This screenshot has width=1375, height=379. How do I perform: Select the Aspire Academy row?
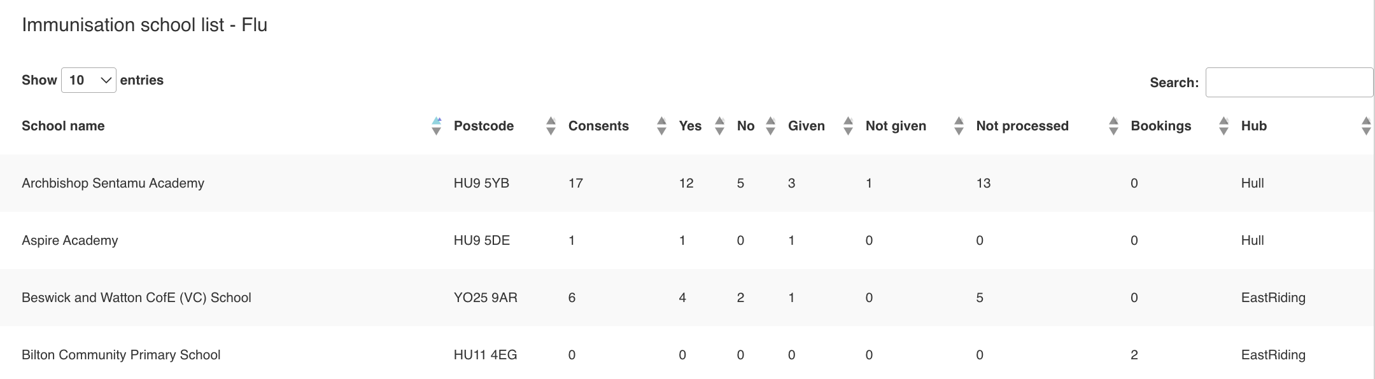click(70, 240)
